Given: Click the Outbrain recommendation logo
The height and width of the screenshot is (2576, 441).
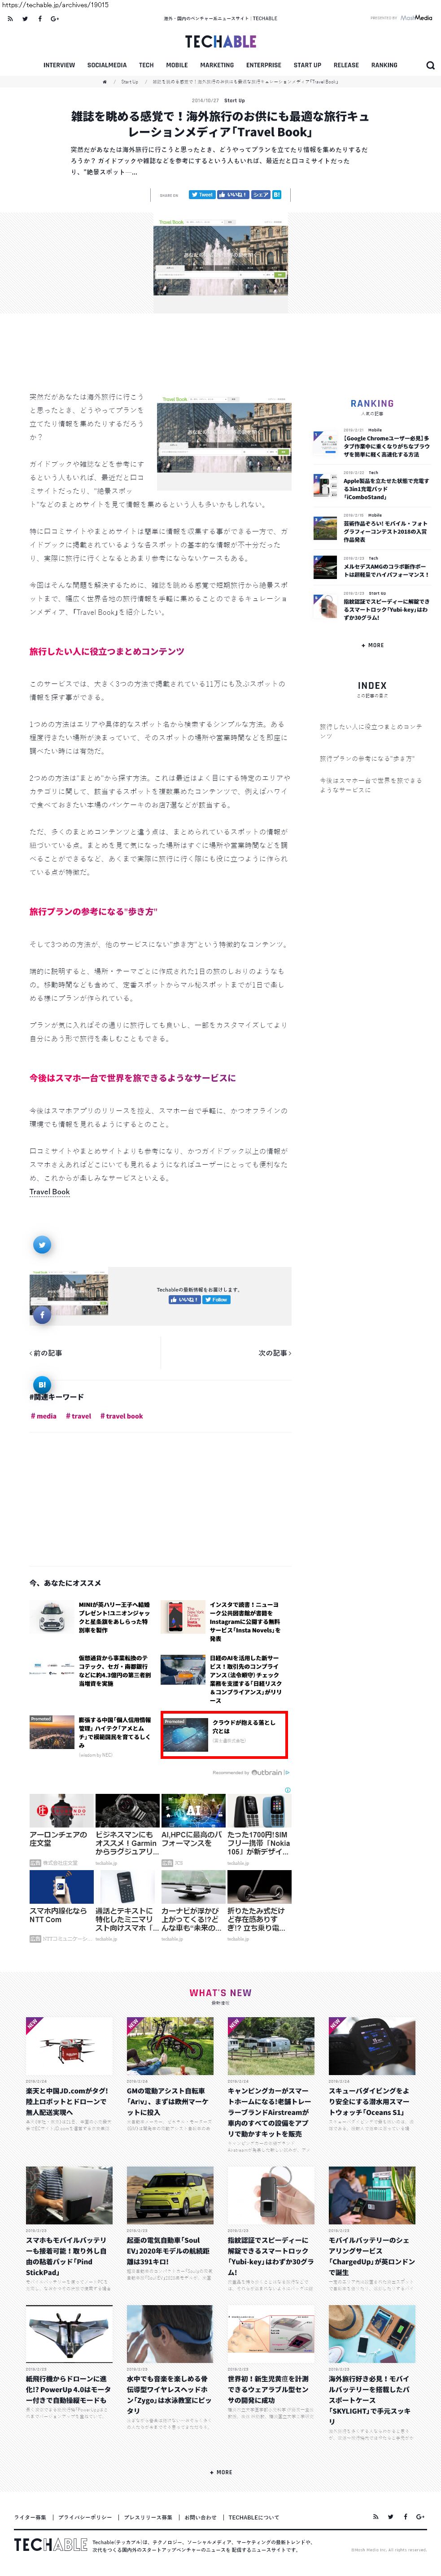Looking at the screenshot, I should (x=270, y=1772).
